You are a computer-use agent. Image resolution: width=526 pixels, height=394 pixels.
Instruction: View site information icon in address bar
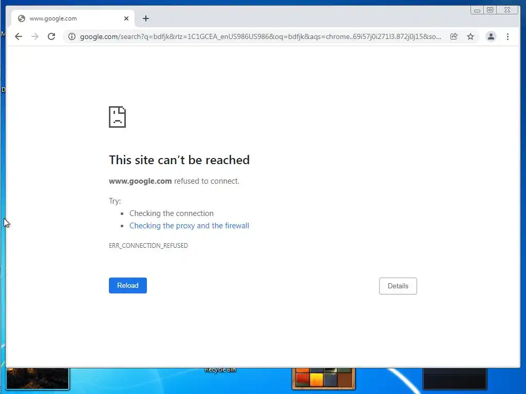[72, 36]
